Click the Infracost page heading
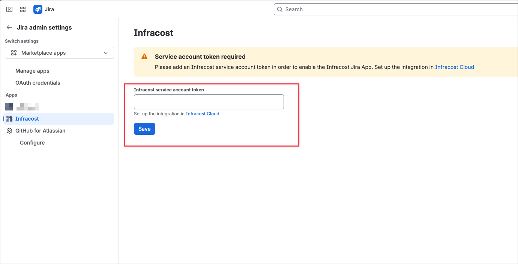The image size is (518, 264). [x=153, y=33]
